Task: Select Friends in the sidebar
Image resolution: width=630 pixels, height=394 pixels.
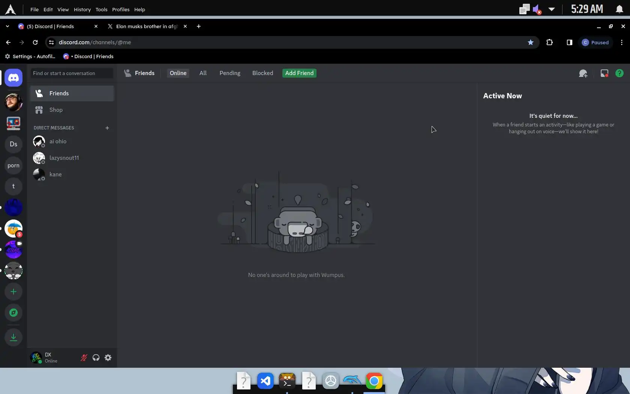Action: 72,93
